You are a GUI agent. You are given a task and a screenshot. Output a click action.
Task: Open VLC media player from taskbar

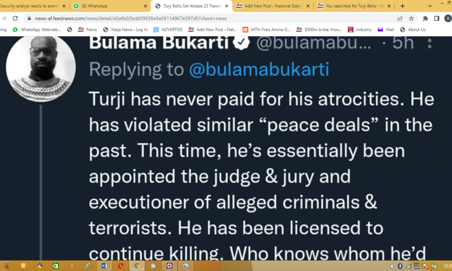pyautogui.click(x=71, y=266)
